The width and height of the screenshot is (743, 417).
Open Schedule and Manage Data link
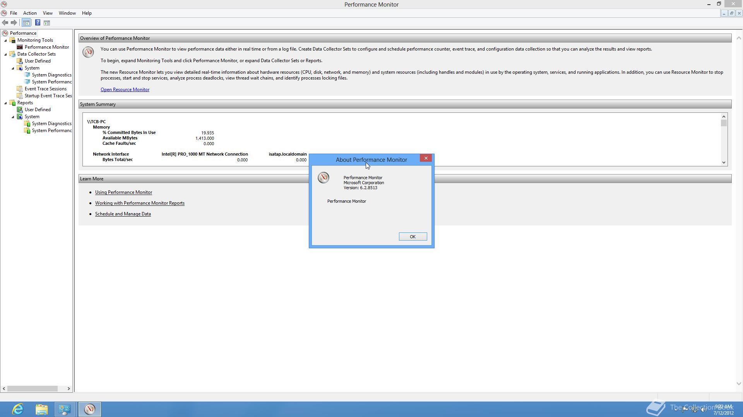pyautogui.click(x=123, y=214)
